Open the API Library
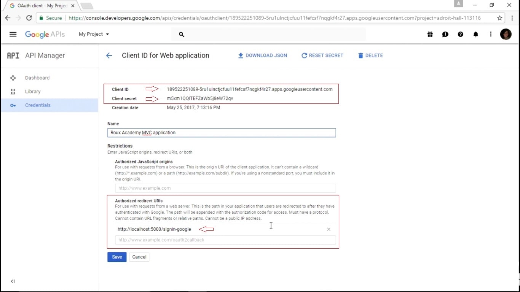 coord(33,91)
